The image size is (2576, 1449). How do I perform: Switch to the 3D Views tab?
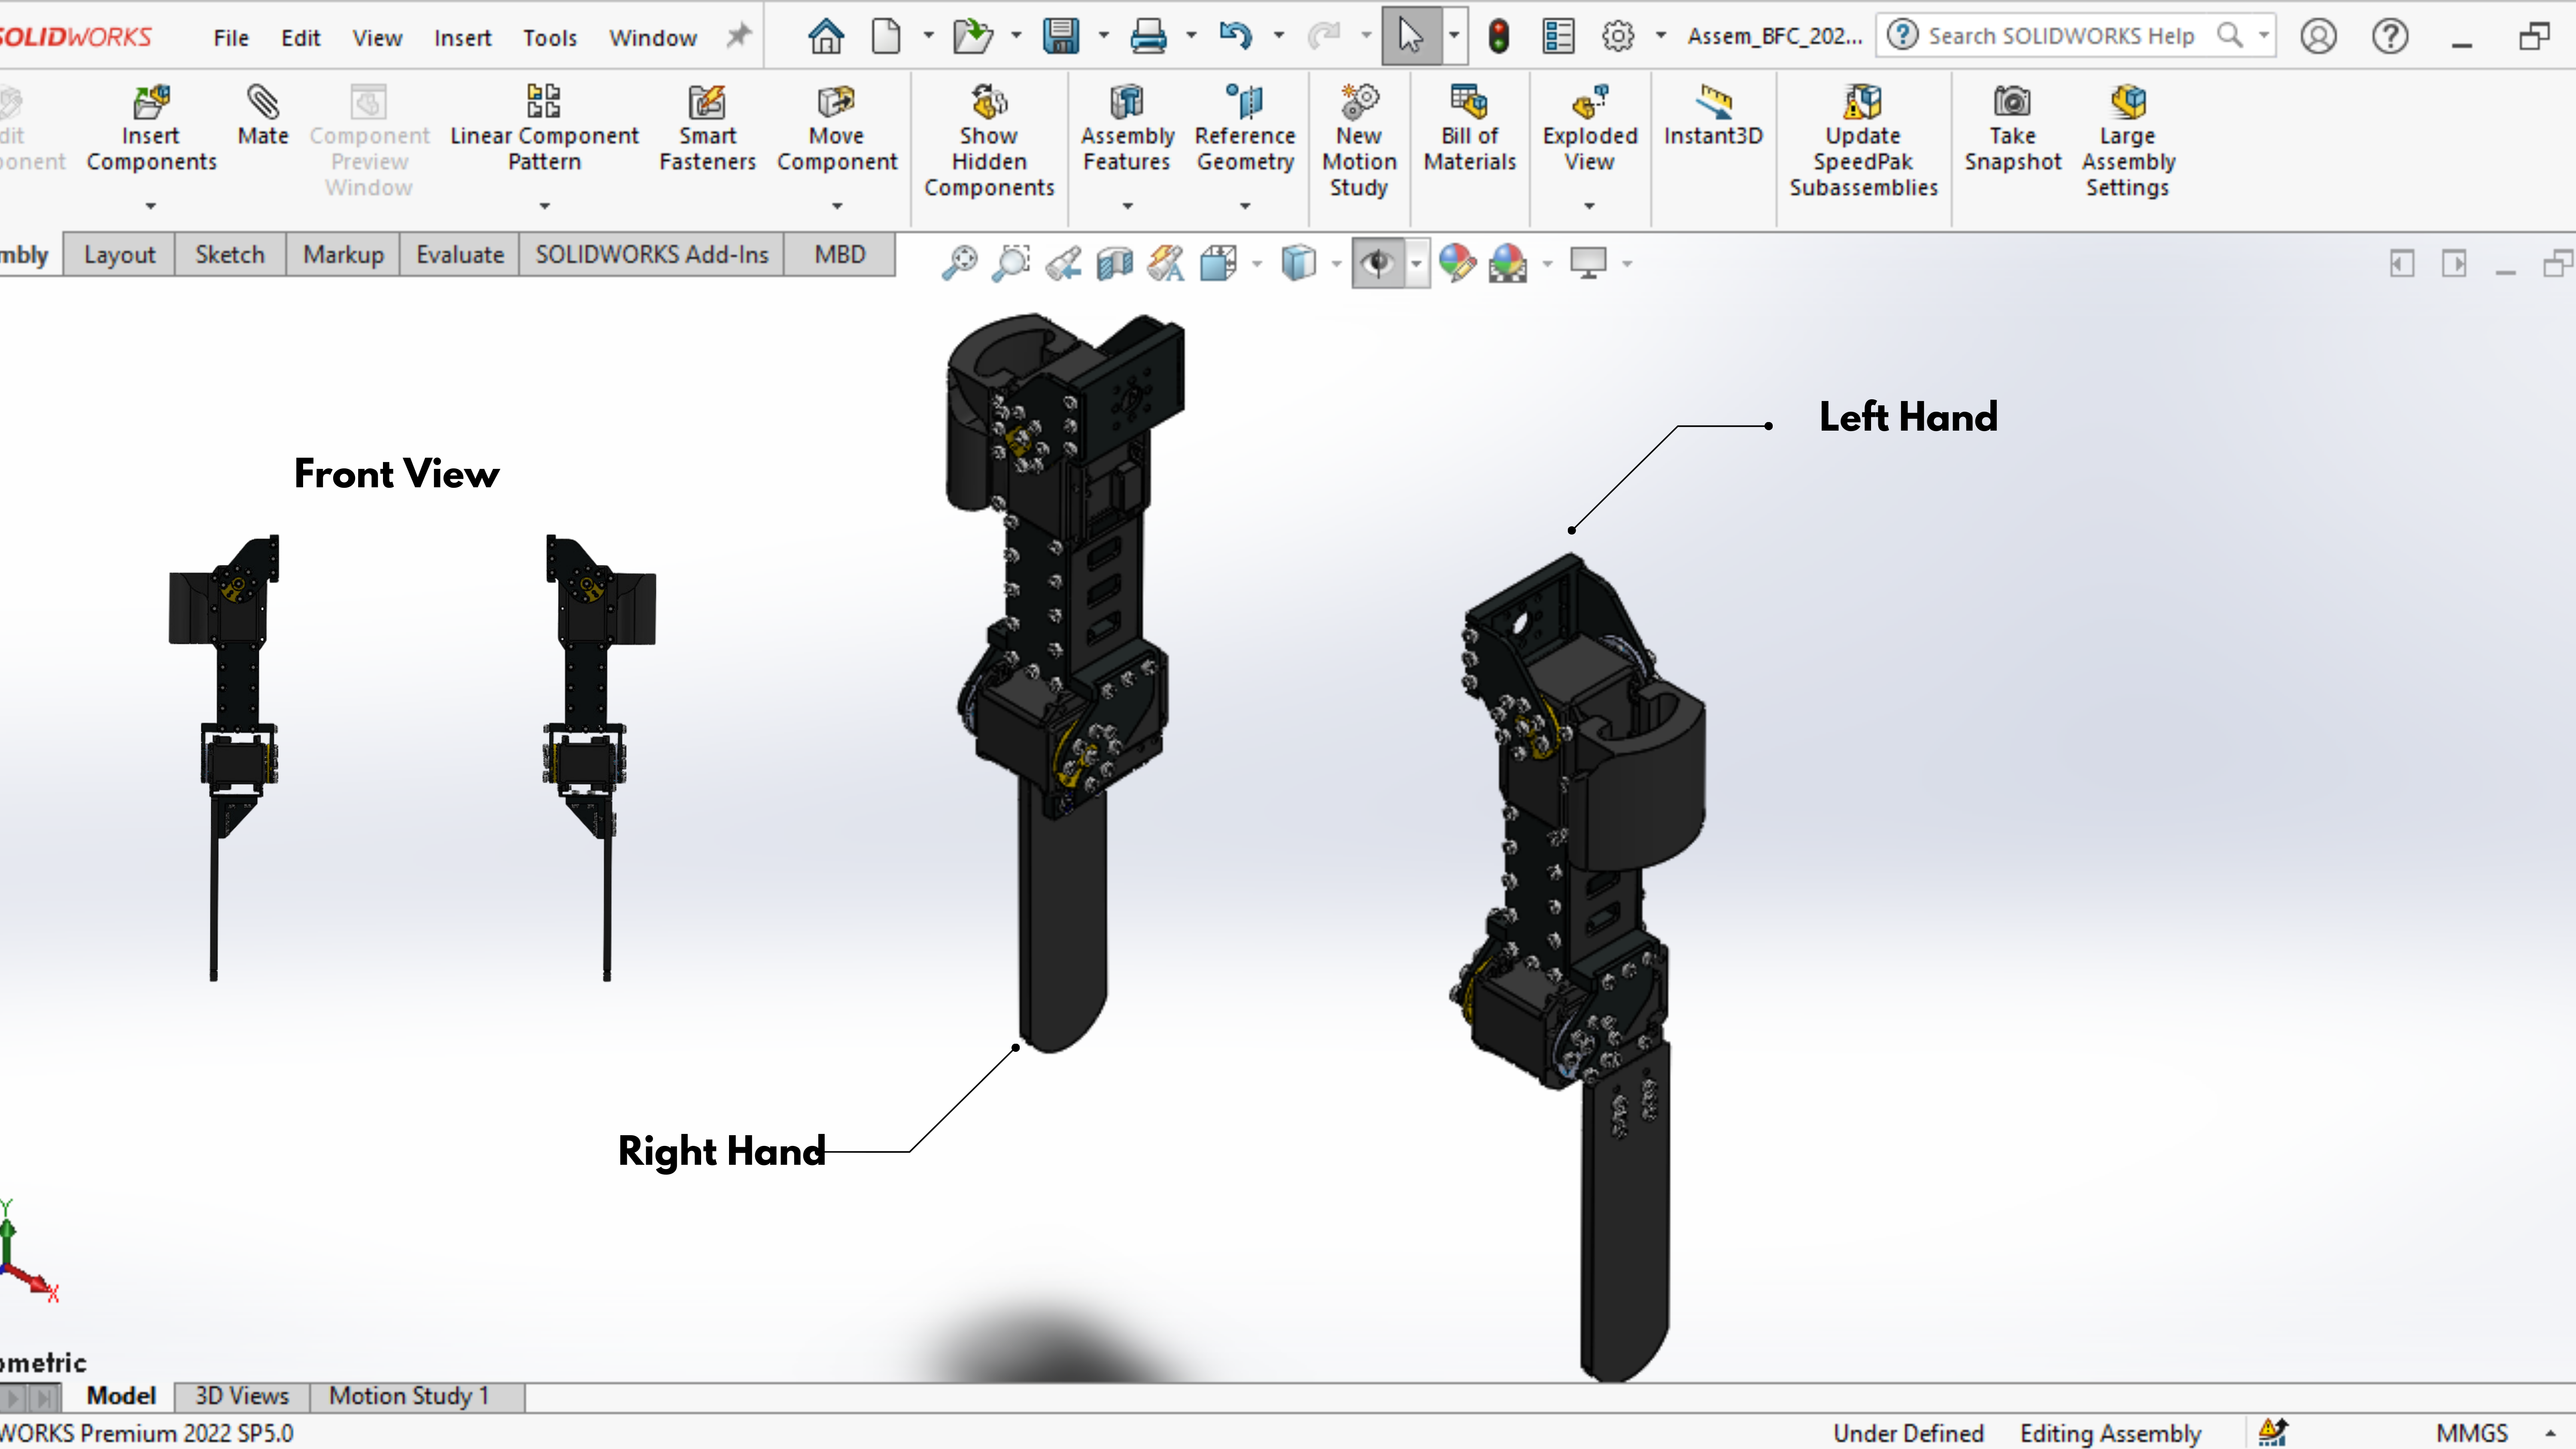(x=242, y=1396)
